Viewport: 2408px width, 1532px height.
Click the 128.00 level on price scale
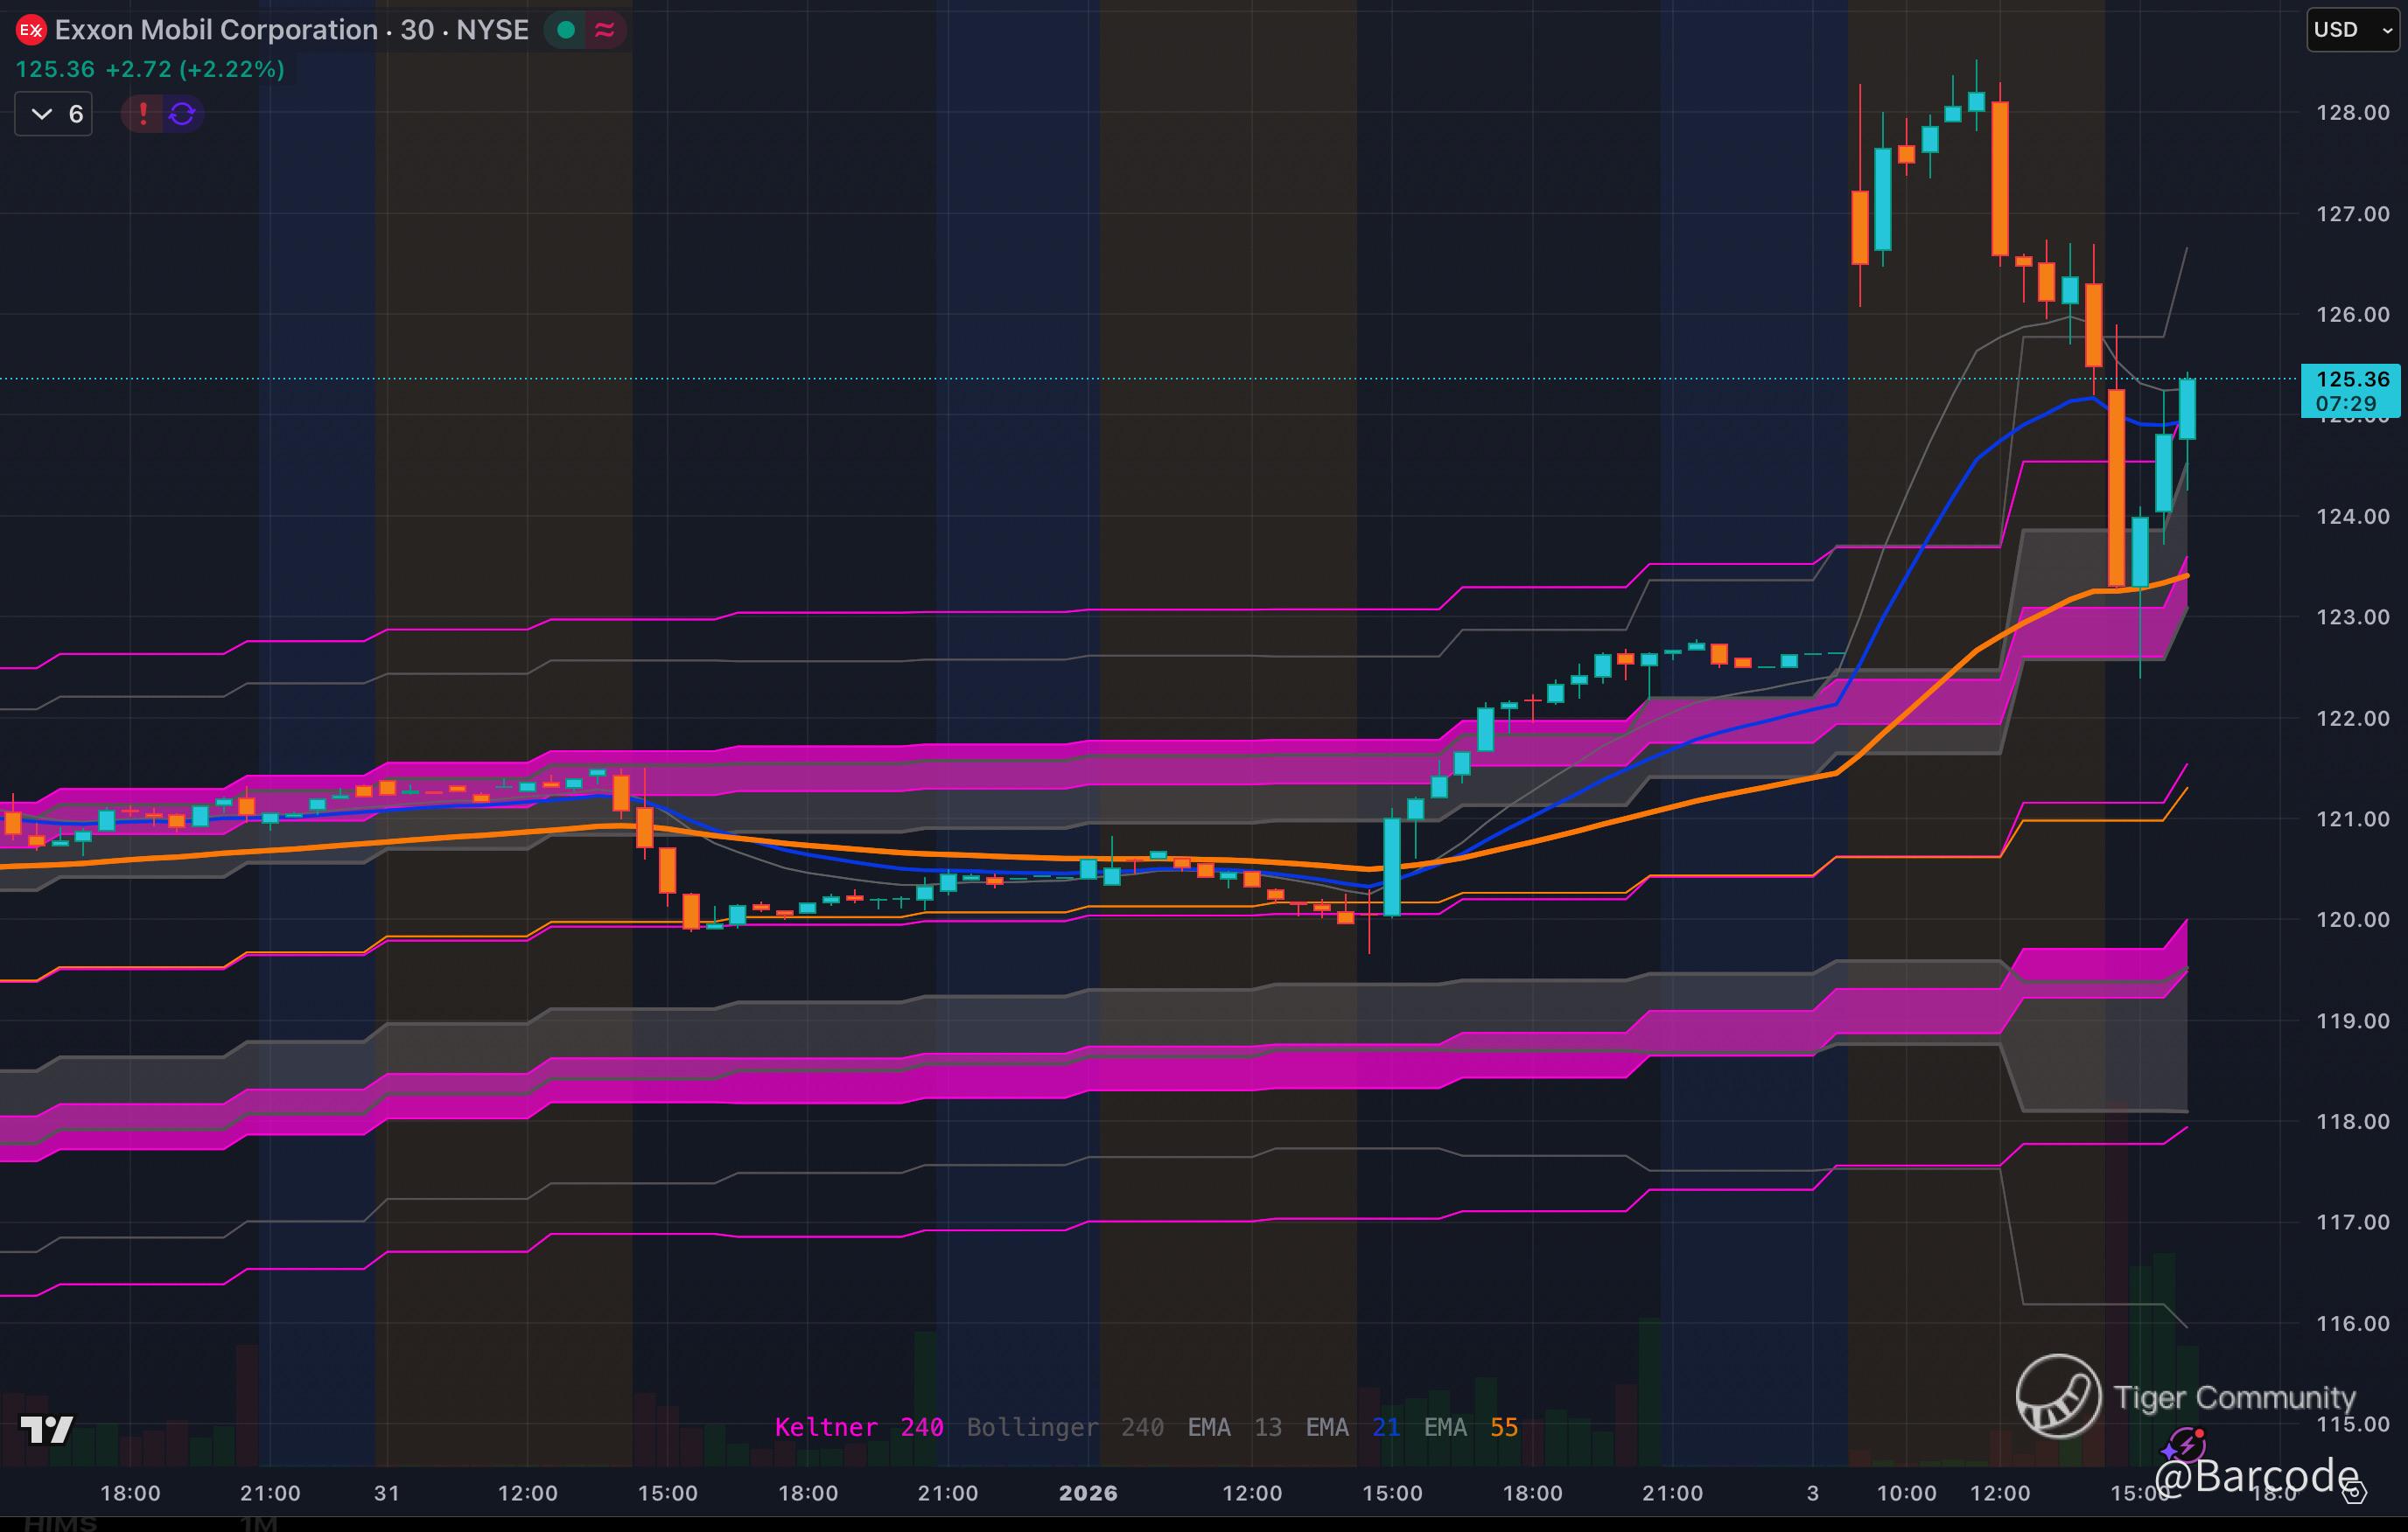coord(2352,113)
